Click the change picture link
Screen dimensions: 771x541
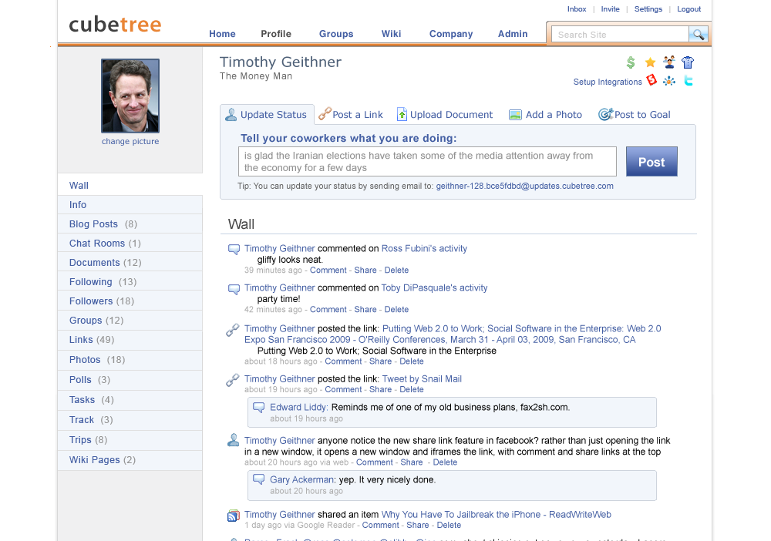[130, 142]
